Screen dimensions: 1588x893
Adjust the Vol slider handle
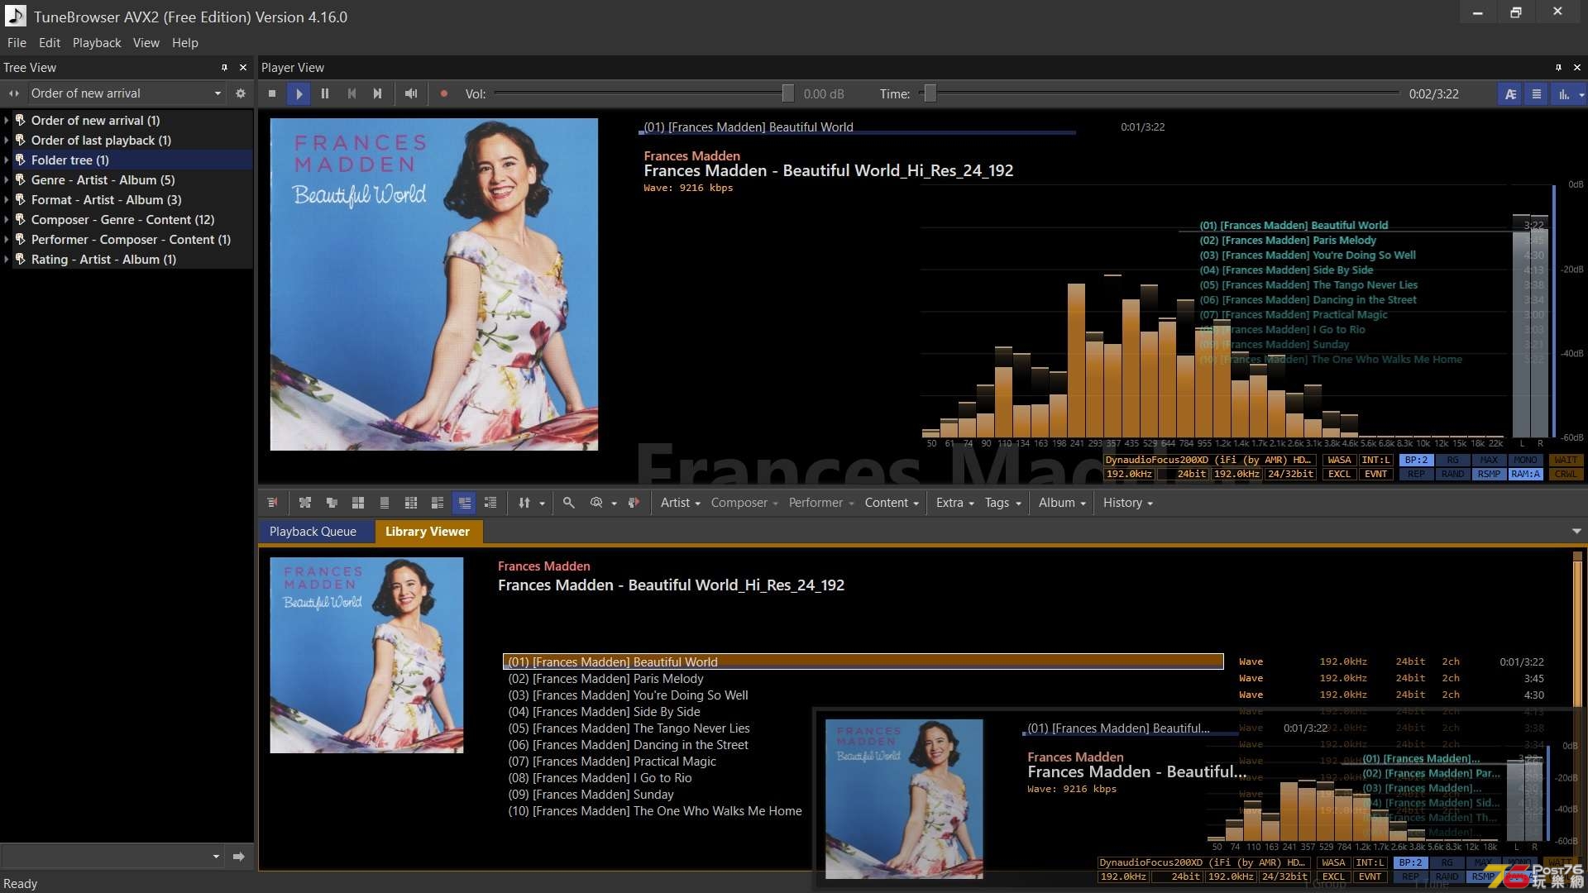[x=788, y=93]
